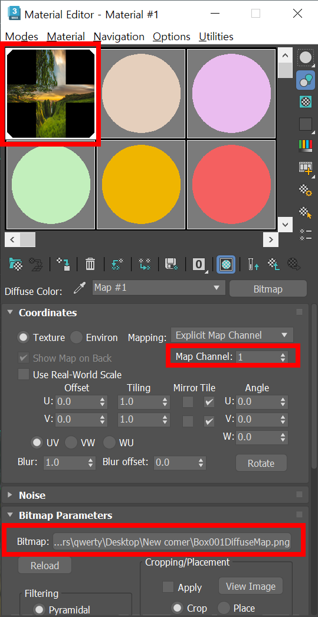Open the Utilities menu
Viewport: 318px width, 617px height.
click(217, 37)
